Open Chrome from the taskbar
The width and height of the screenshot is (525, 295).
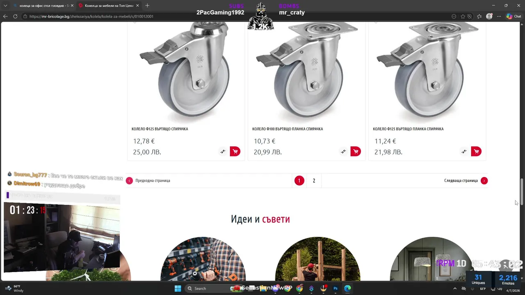pyautogui.click(x=299, y=288)
